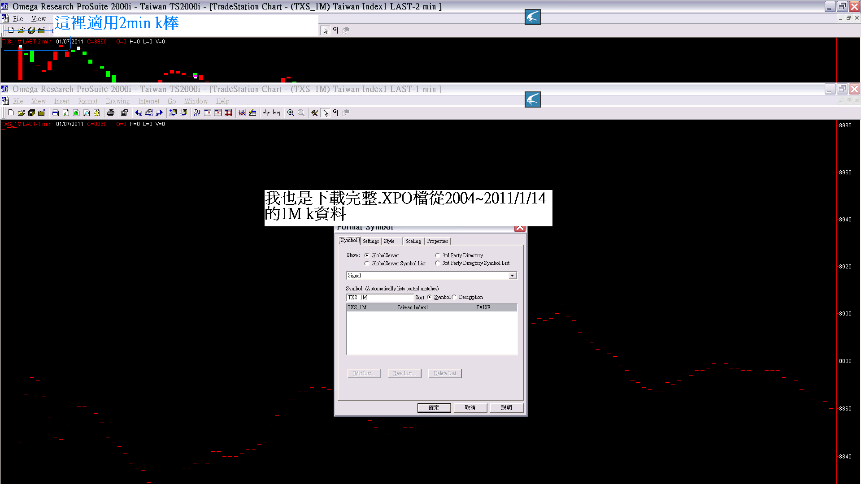Sort by Symbol radio button
This screenshot has width=861, height=484.
pyautogui.click(x=430, y=297)
